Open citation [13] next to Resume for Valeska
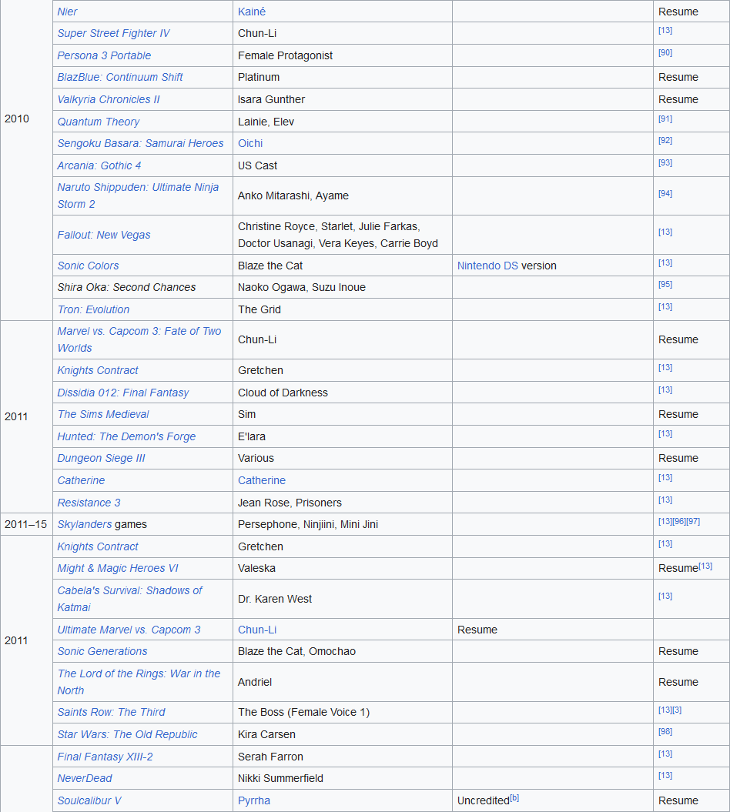The height and width of the screenshot is (812, 730). pyautogui.click(x=705, y=566)
